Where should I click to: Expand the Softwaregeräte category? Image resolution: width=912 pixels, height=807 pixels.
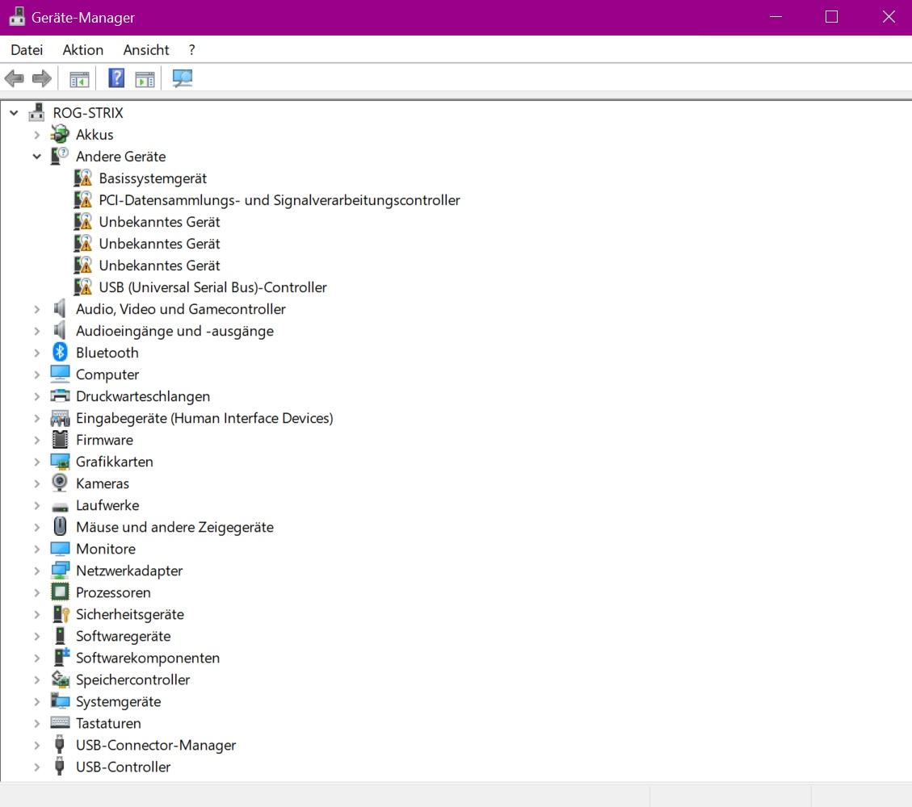tap(36, 636)
